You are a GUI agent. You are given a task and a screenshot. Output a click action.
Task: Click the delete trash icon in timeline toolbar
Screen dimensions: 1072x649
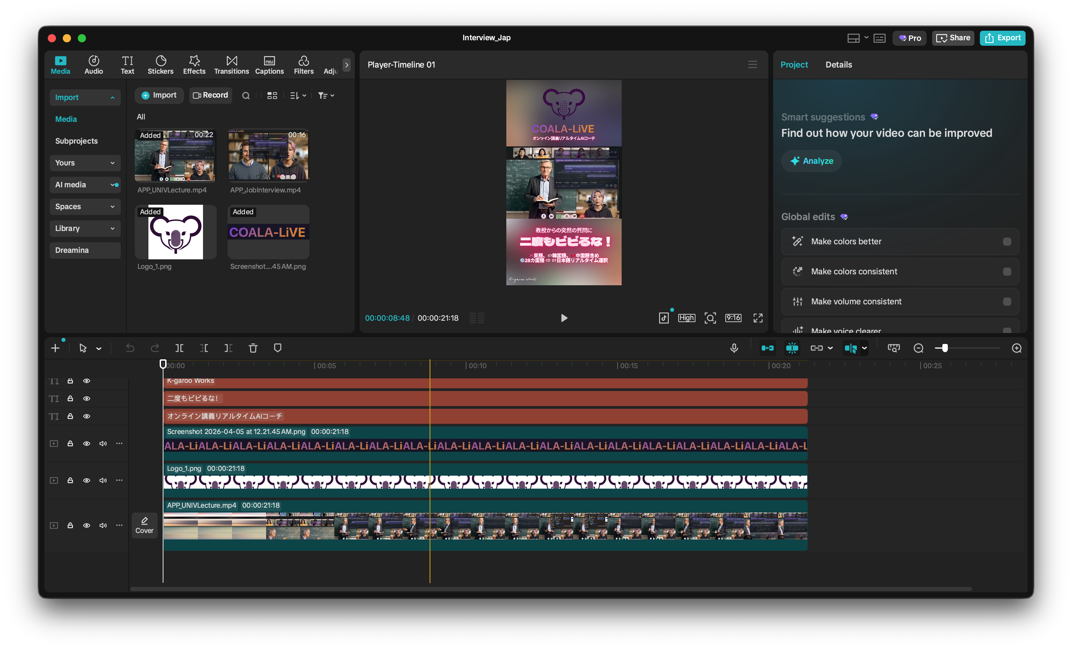[253, 348]
